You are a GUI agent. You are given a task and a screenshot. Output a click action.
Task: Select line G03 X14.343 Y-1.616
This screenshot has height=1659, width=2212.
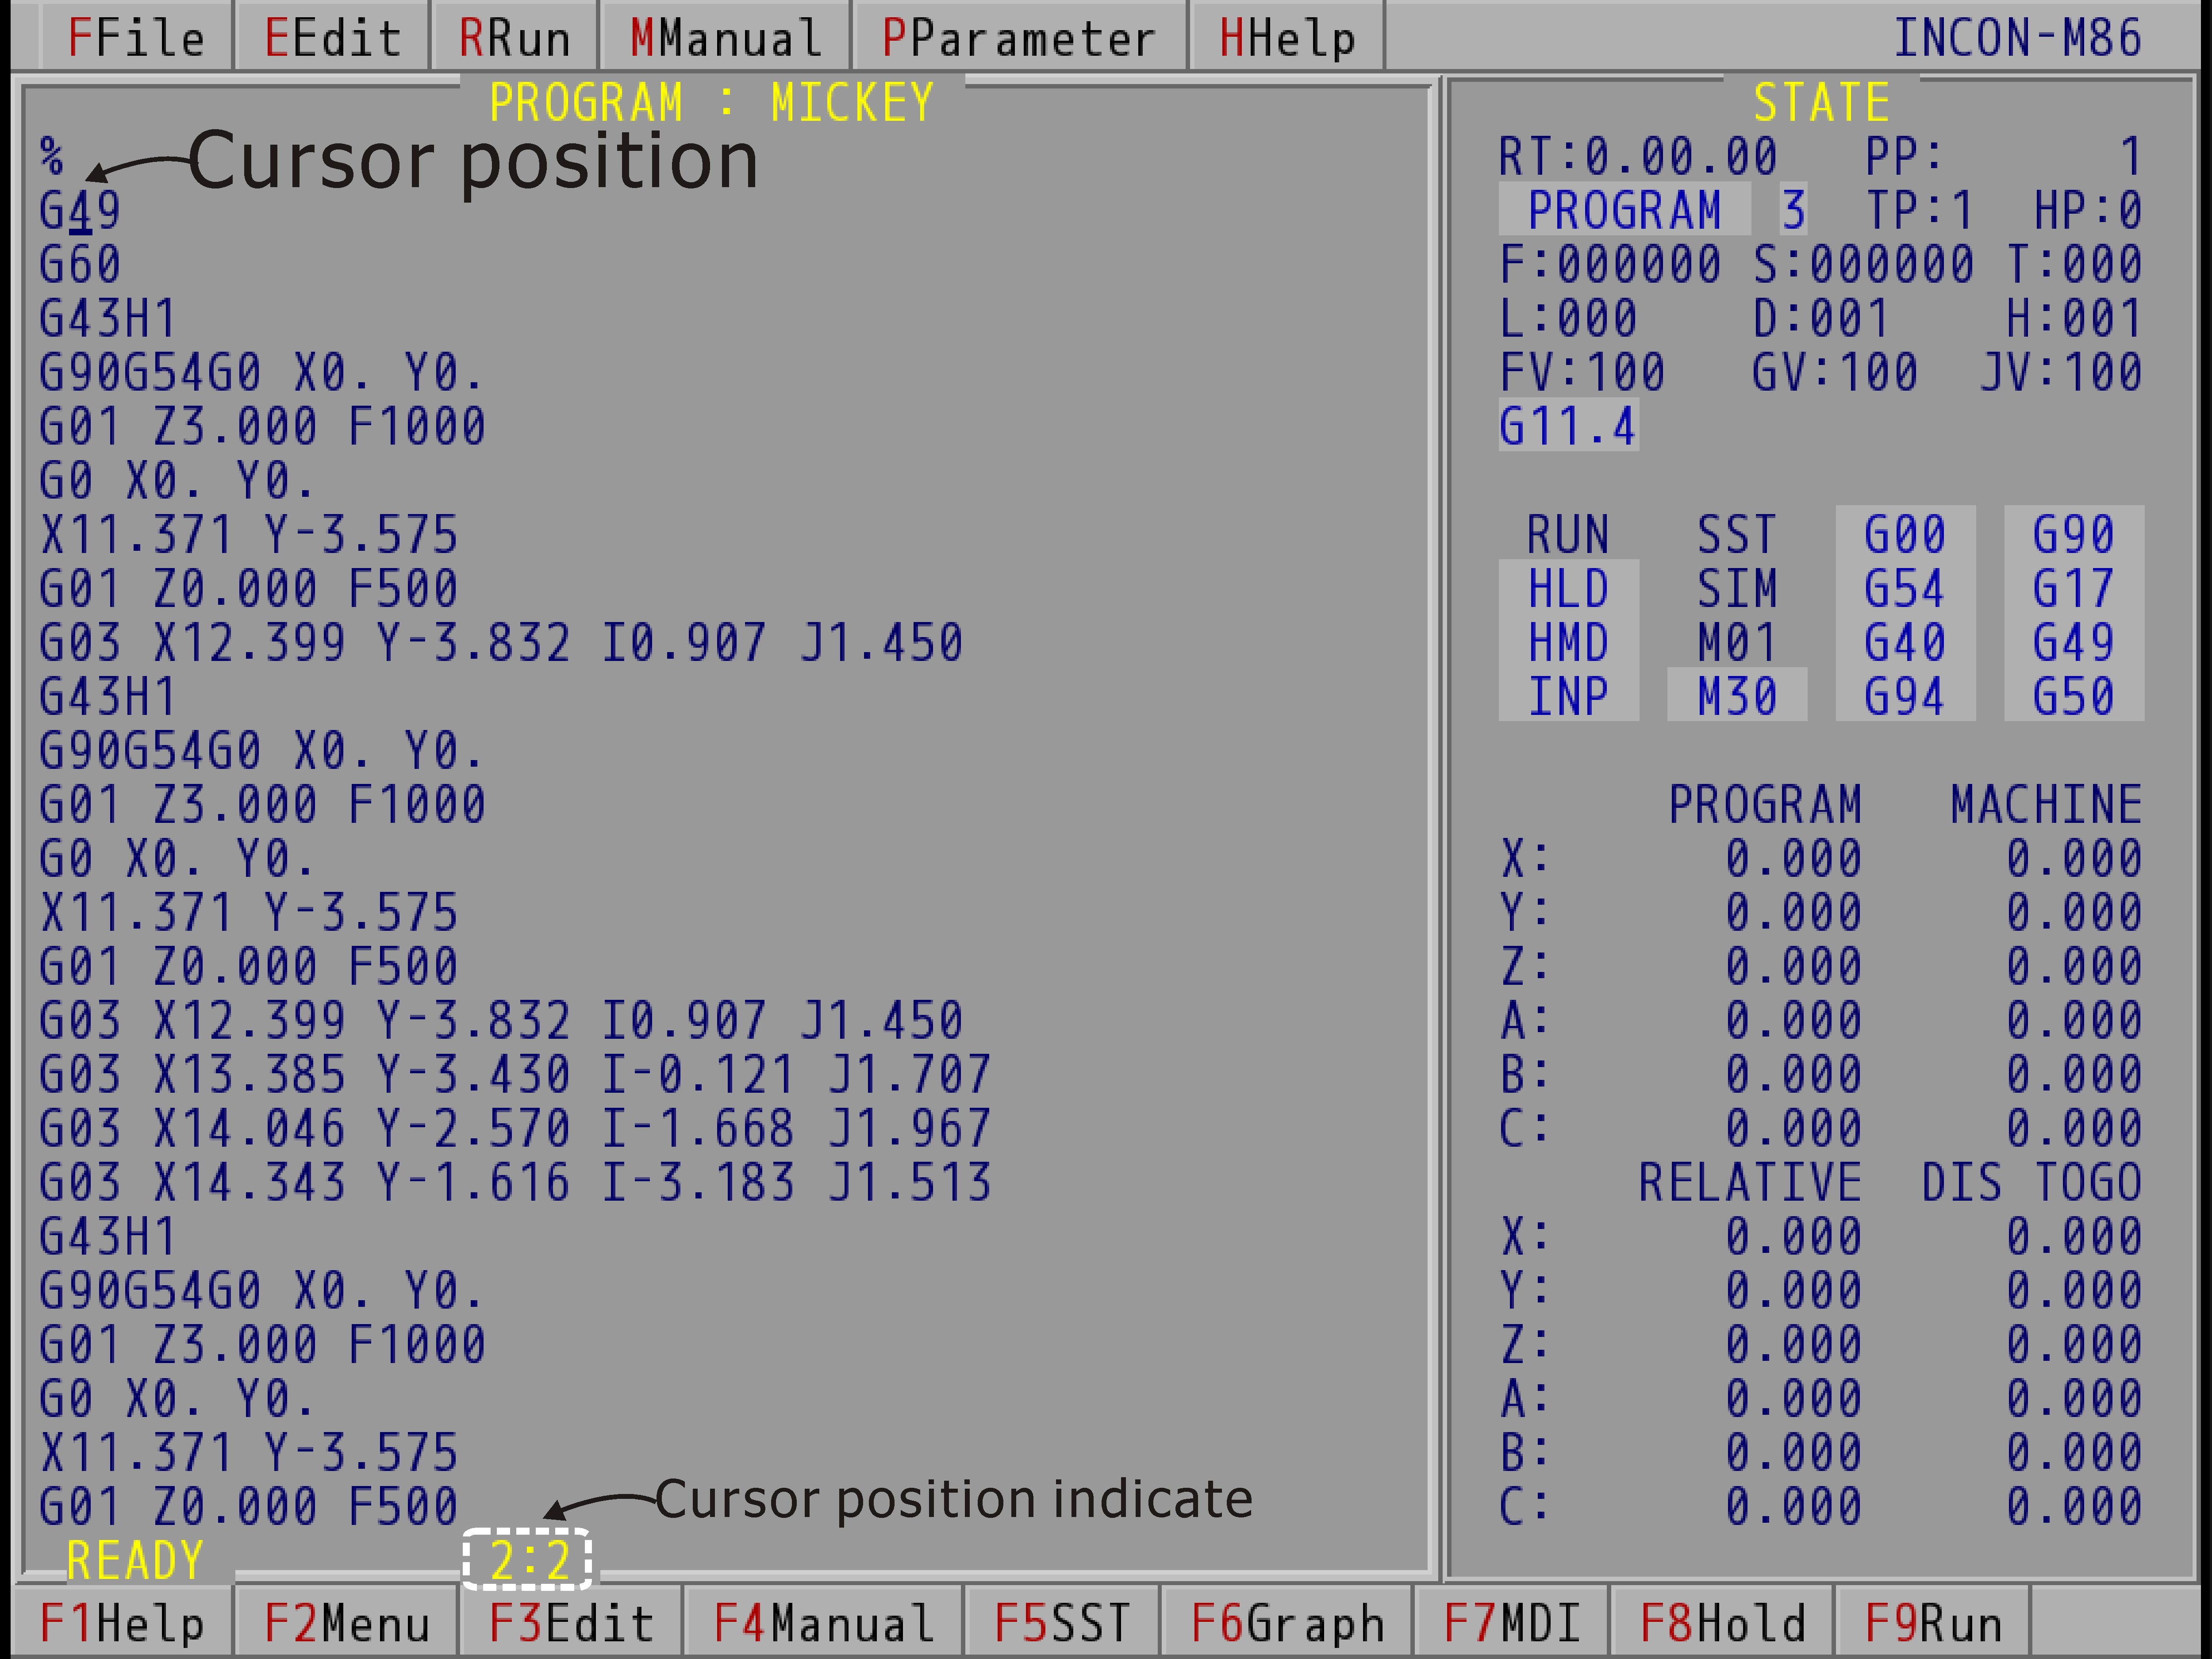(x=515, y=1183)
